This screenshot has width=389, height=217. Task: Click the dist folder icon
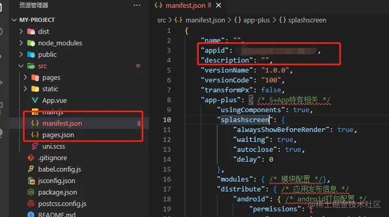31,31
